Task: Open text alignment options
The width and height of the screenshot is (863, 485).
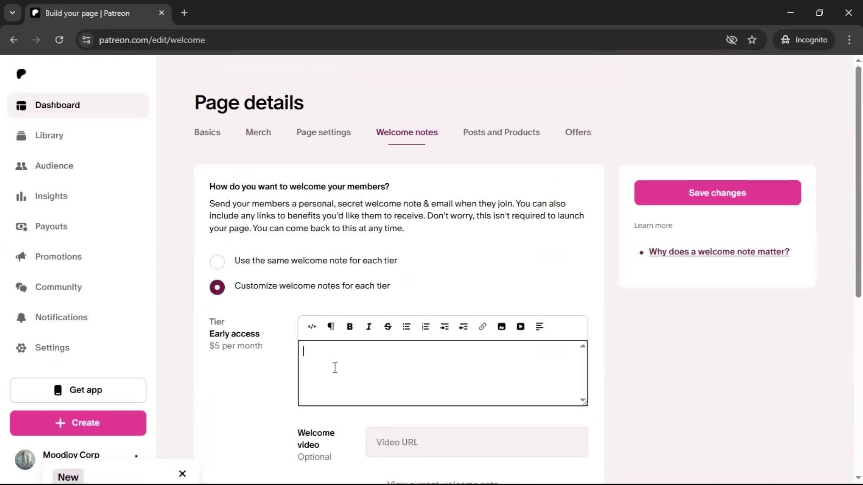Action: click(x=539, y=326)
